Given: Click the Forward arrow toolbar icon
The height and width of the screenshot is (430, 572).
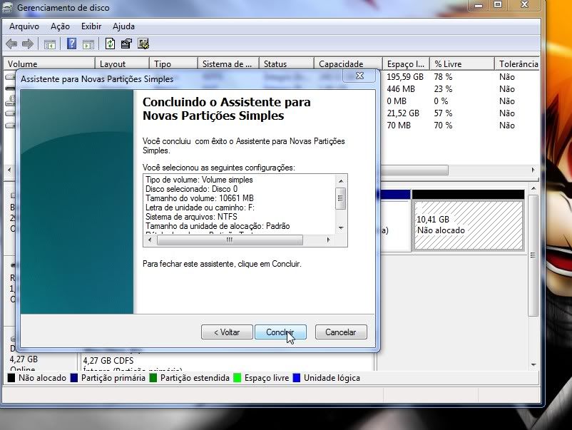Looking at the screenshot, I should tap(28, 44).
